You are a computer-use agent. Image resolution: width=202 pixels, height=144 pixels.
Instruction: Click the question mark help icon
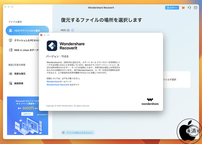[x=63, y=133]
